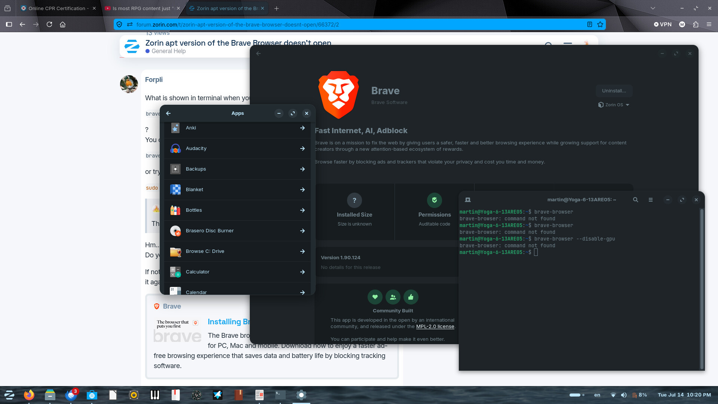
Task: Go back in the Software window
Action: point(258,53)
